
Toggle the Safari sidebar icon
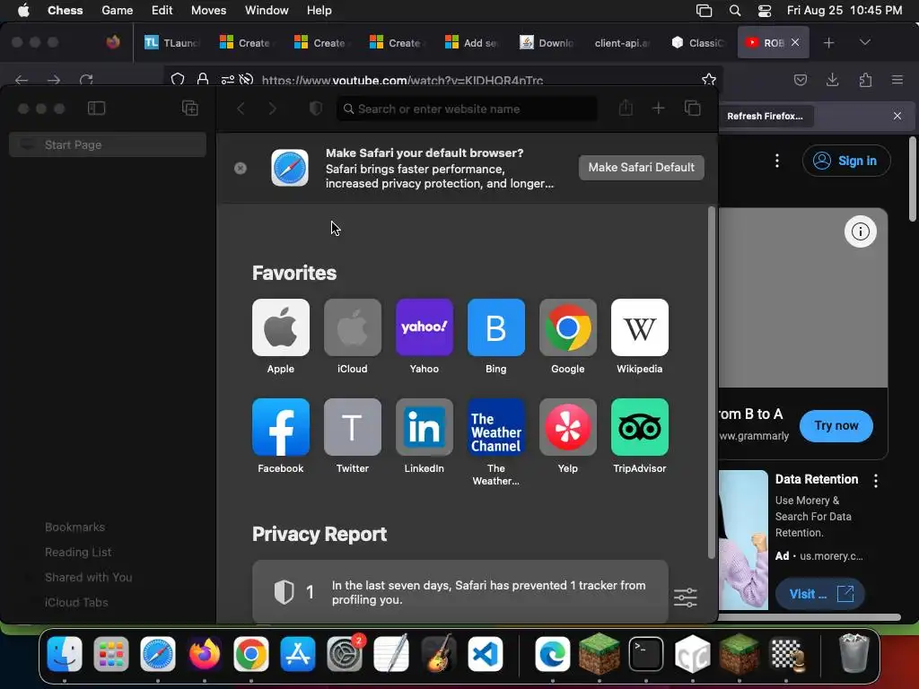tap(96, 109)
